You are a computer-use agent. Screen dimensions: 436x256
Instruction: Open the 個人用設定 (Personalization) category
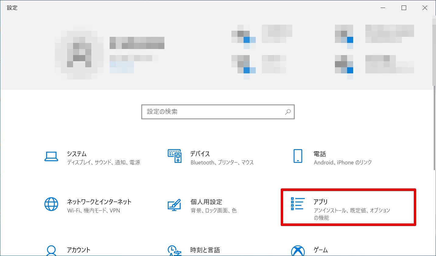click(x=206, y=202)
